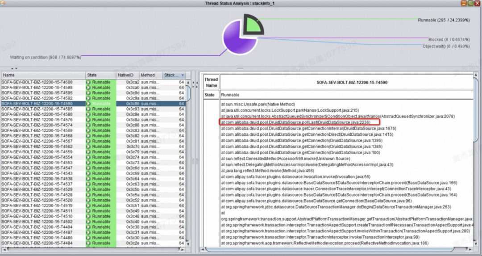Screen dimensions: 482x256
Task: Click the Runnable icon in the T4529 row
Action: point(88,189)
